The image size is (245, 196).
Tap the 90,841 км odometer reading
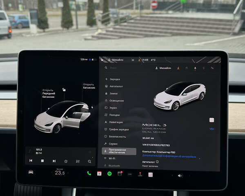click(x=148, y=138)
